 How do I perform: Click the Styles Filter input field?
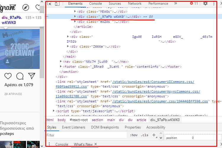pos(86,135)
